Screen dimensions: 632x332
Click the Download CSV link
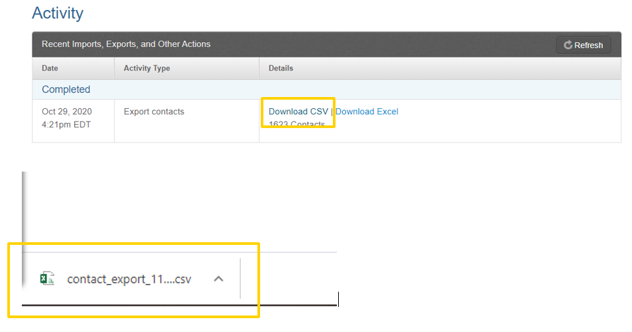click(298, 112)
